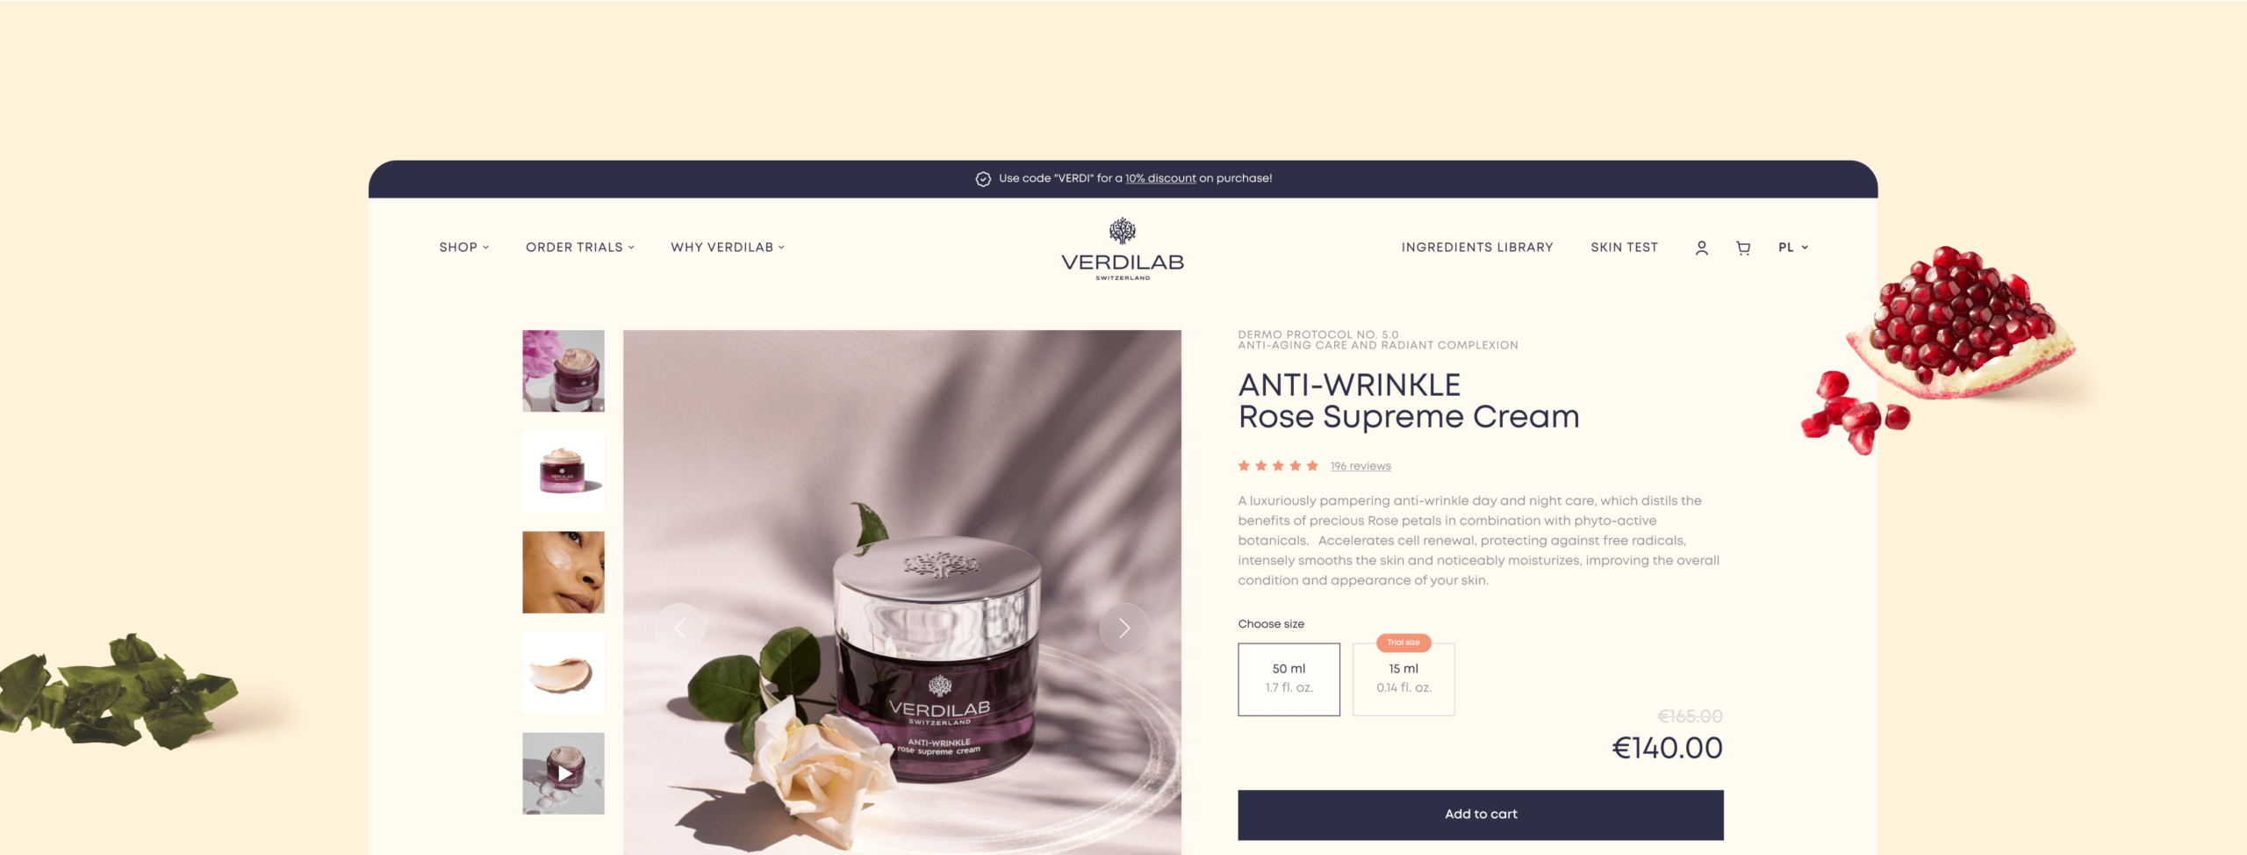
Task: Open INGREDIENTS LIBRARY menu item
Action: 1477,248
